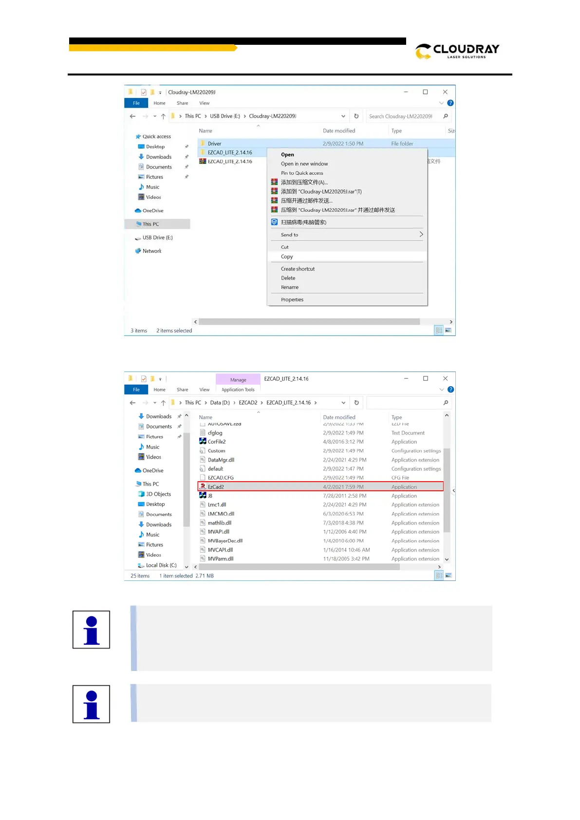Choose Properties in the context menu
Screen dimensions: 580x820
click(x=292, y=300)
